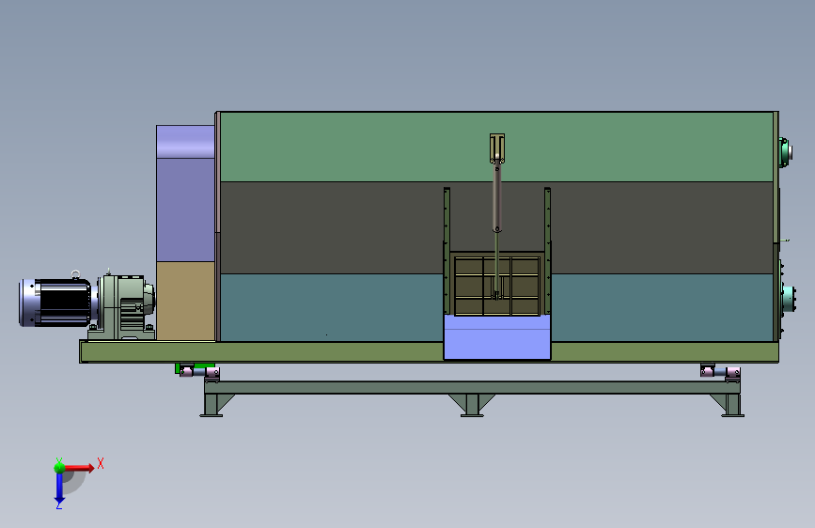Click the blue Z axis arrow on the triad
This screenshot has height=528, width=815.
coord(59,489)
